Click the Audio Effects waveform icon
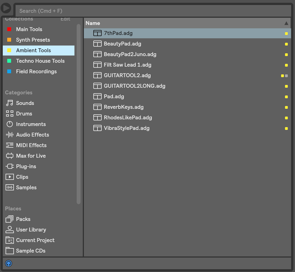 click(9, 135)
